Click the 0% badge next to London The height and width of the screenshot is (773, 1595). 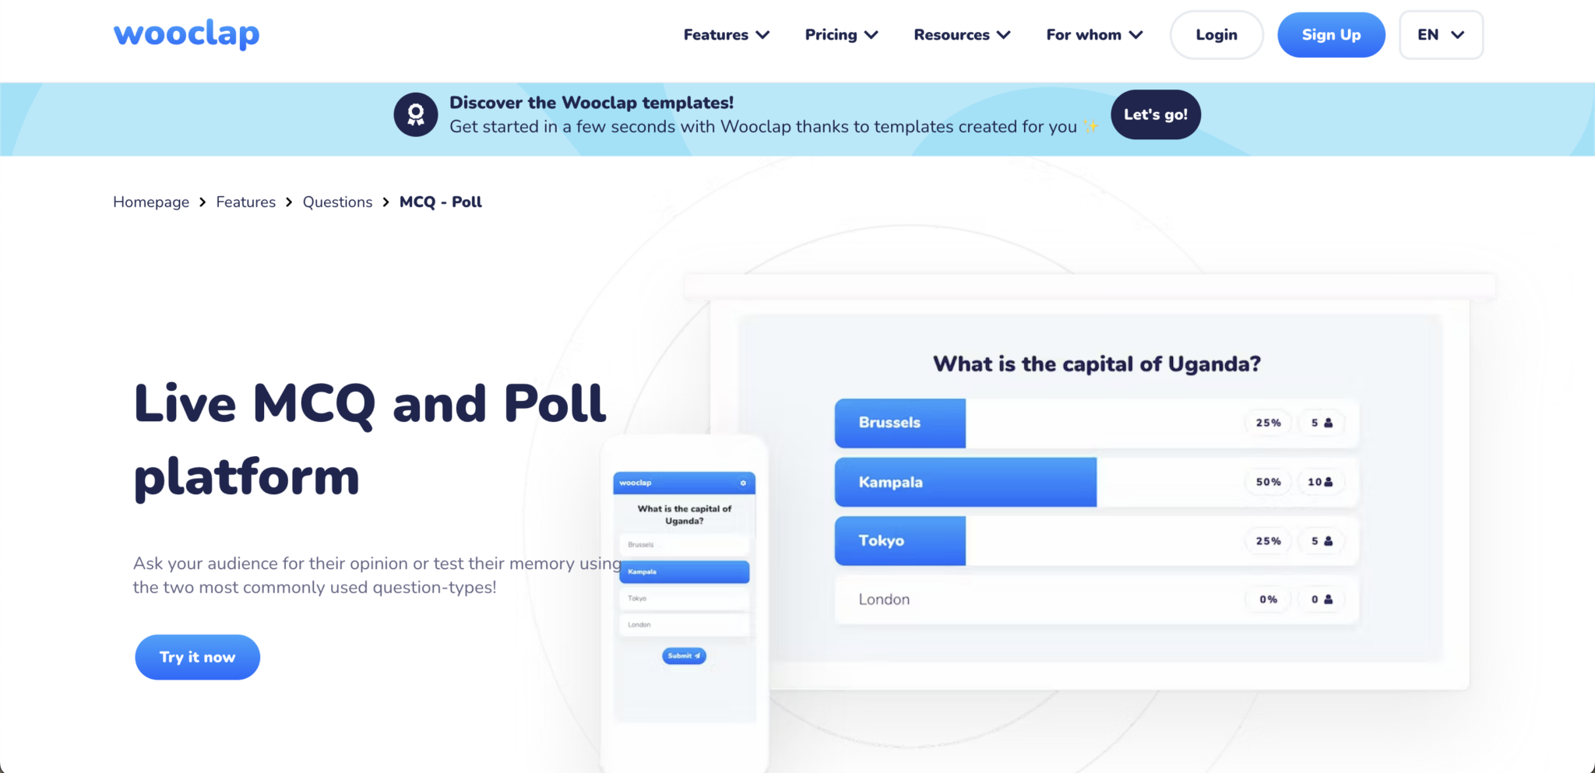tap(1268, 599)
